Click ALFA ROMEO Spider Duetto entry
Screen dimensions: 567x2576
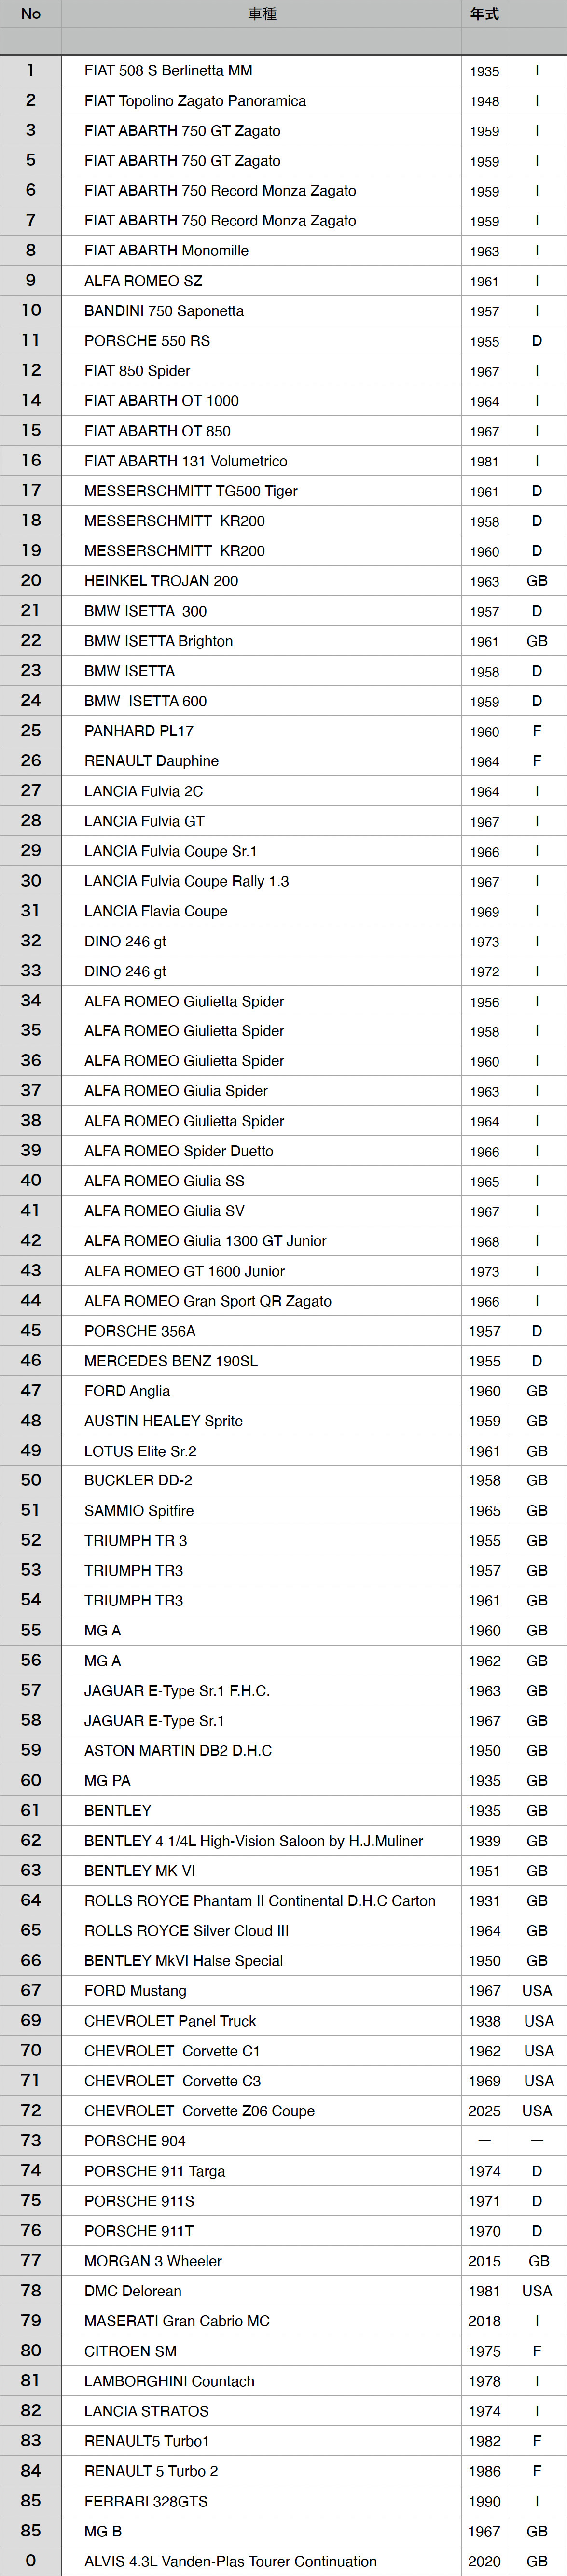(x=179, y=1151)
